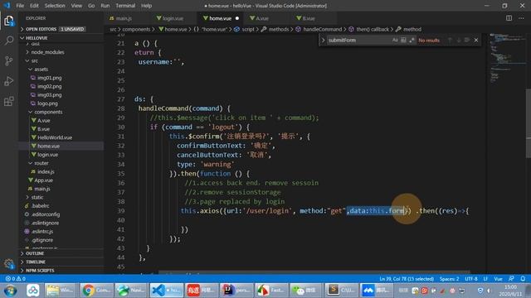Open the Terminal menu
The height and width of the screenshot is (298, 531).
pos(125,6)
